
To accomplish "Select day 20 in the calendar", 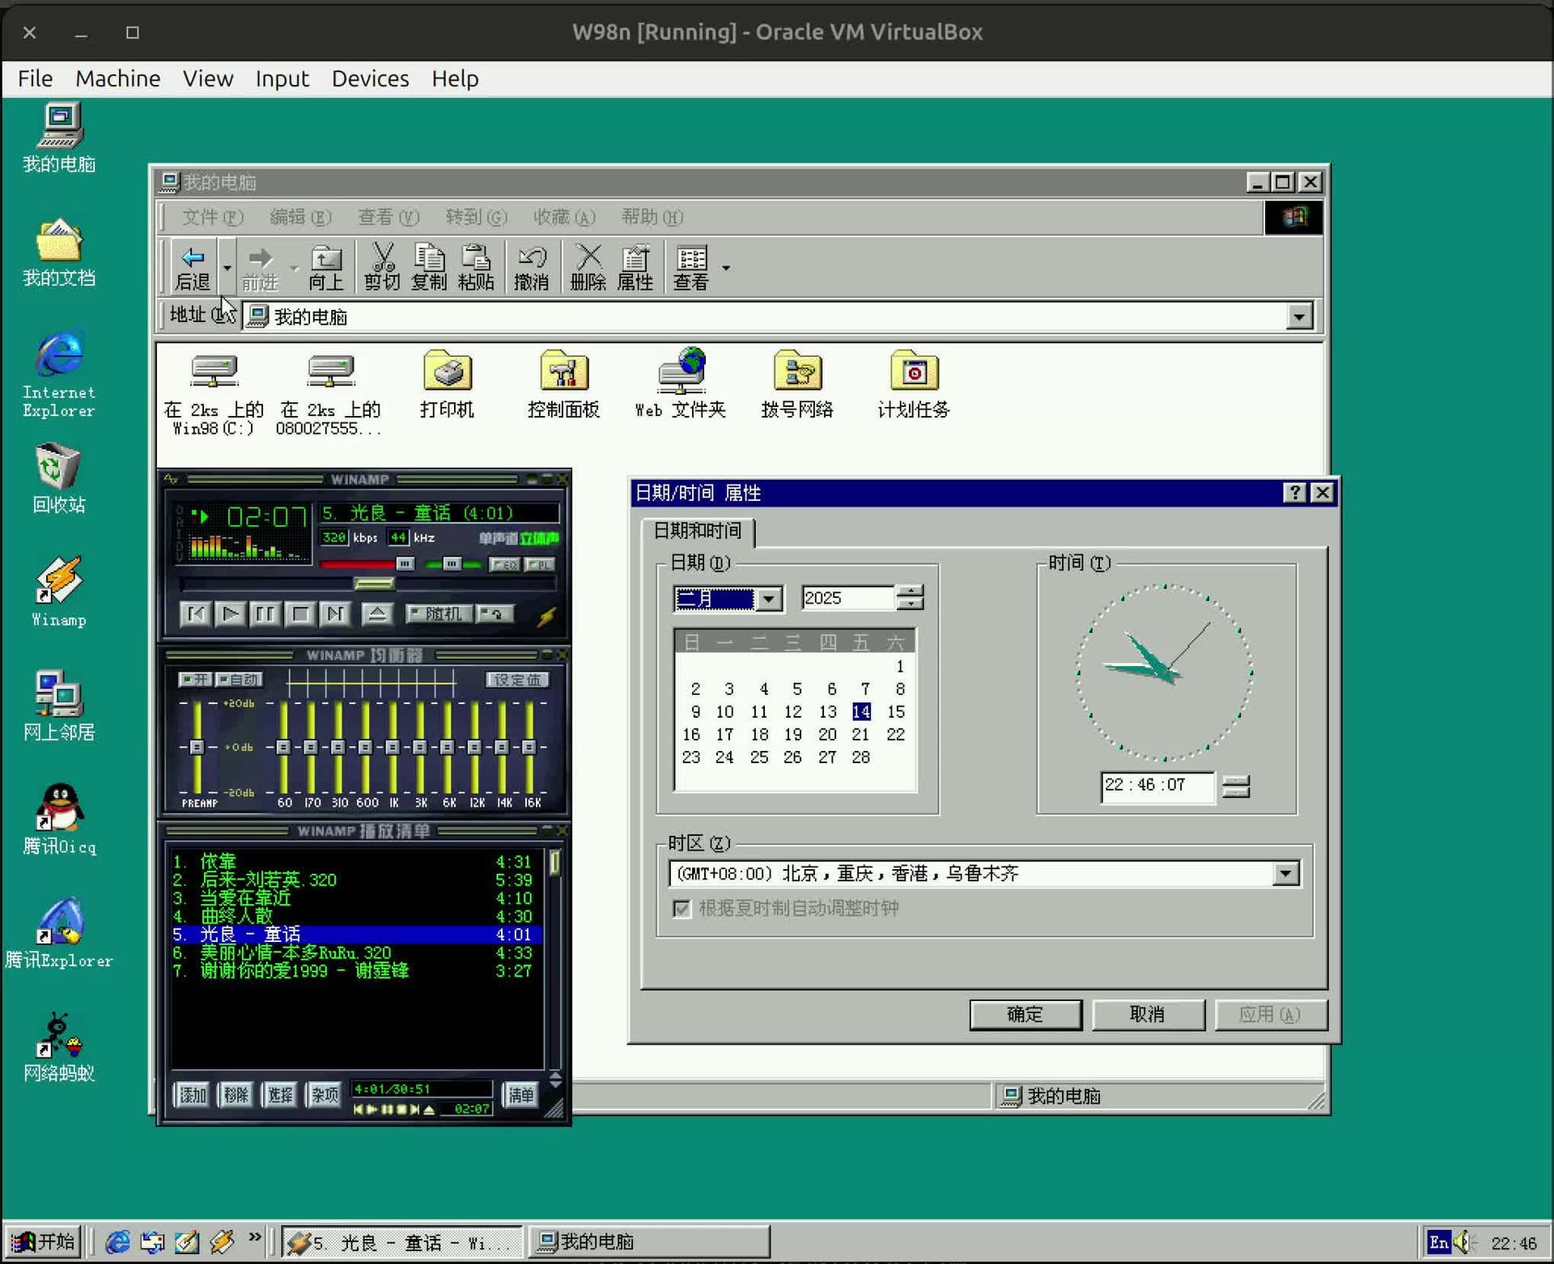I will 827,735.
